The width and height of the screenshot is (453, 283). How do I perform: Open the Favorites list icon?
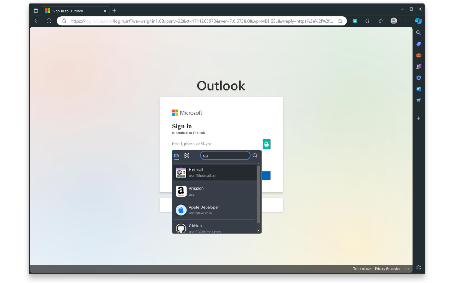point(381,21)
